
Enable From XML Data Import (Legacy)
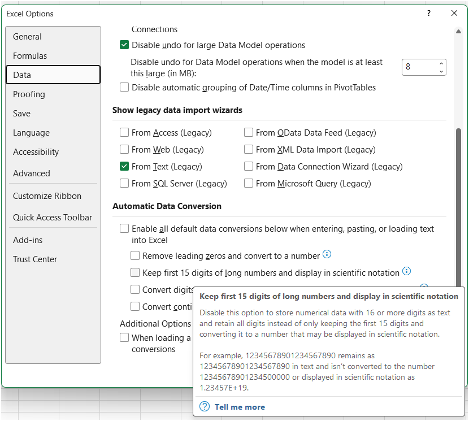click(249, 149)
